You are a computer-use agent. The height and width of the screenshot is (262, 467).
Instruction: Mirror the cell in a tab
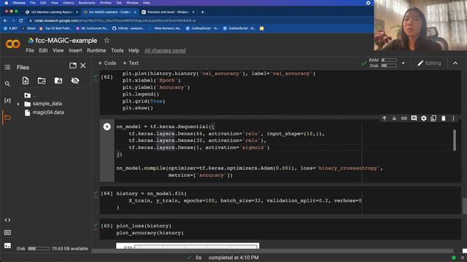(x=433, y=118)
